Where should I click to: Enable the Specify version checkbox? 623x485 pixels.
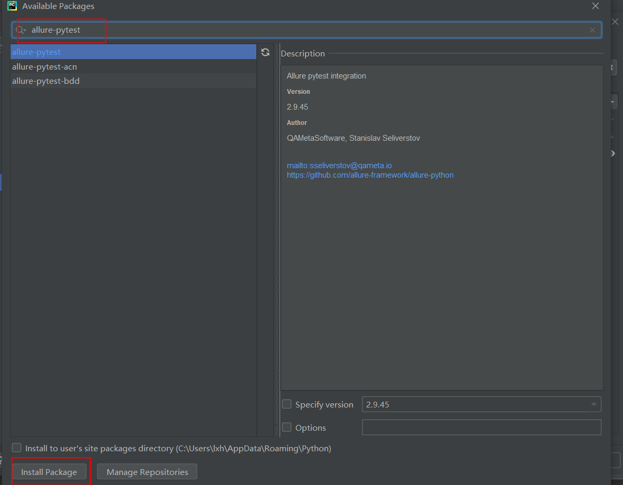click(x=287, y=404)
